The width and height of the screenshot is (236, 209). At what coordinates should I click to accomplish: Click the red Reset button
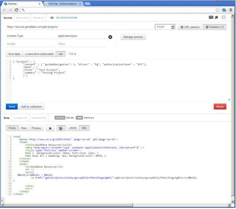click(x=220, y=107)
